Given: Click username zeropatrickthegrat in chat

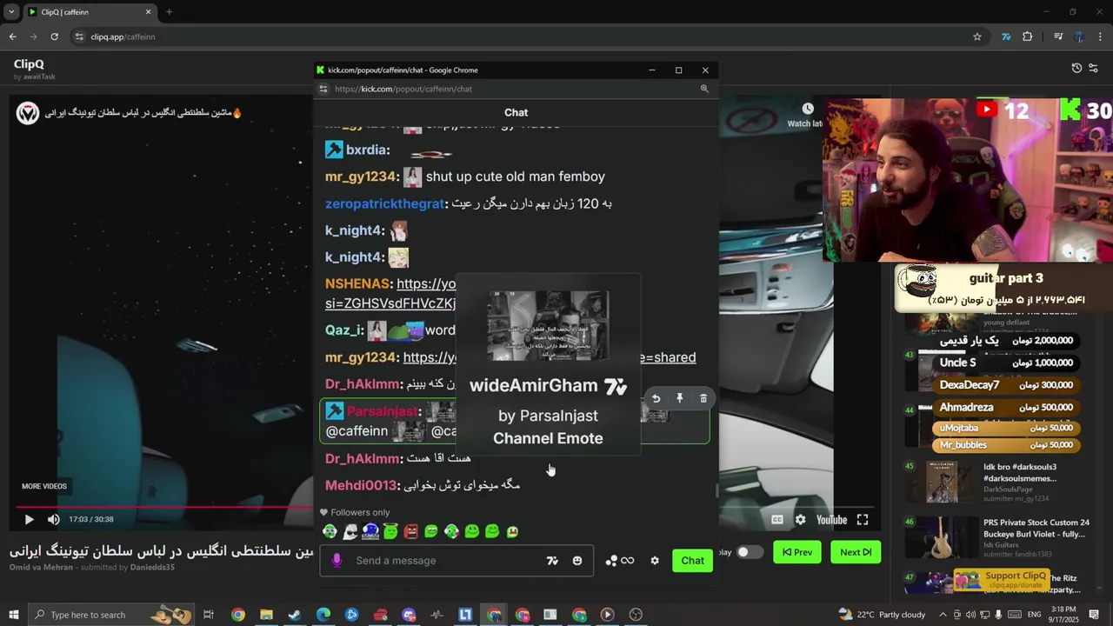Looking at the screenshot, I should pyautogui.click(x=384, y=203).
